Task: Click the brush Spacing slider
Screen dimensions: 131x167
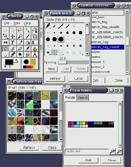Action: coord(74,62)
